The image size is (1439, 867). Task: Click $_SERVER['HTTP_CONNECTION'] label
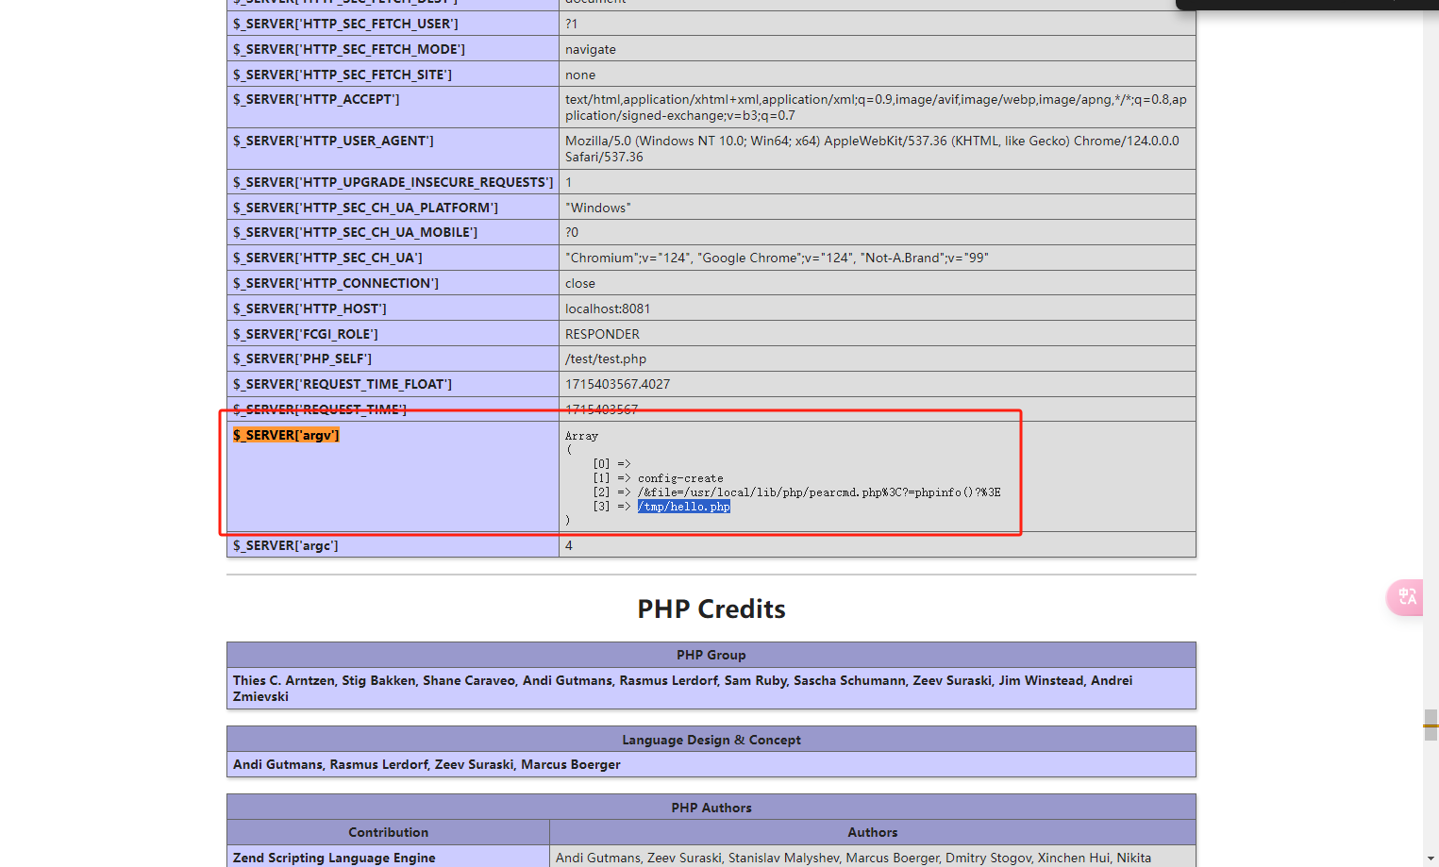point(336,283)
